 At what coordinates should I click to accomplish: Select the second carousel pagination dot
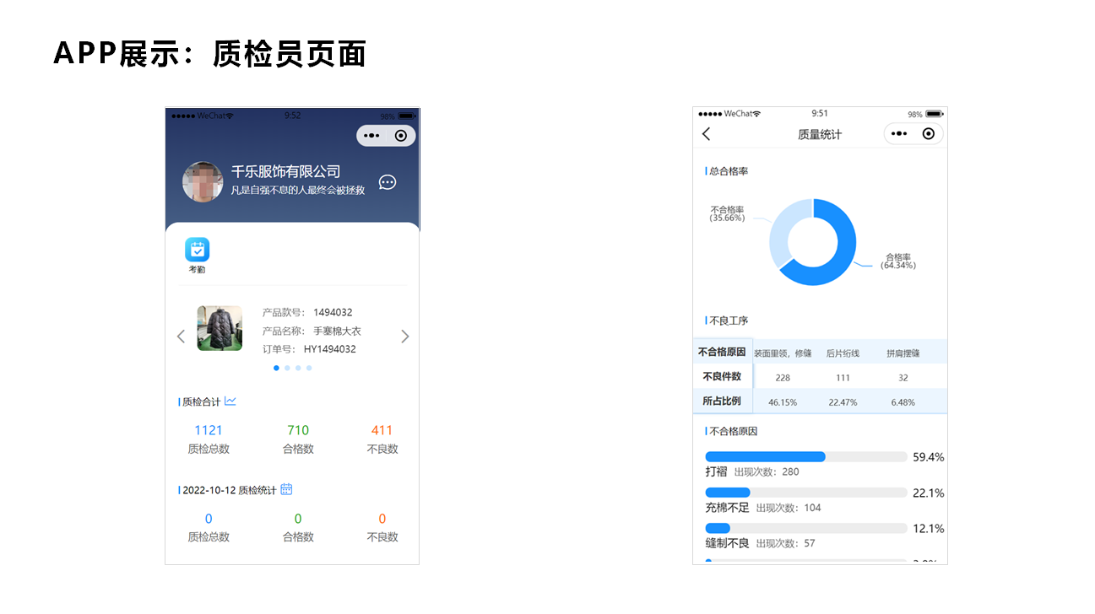click(x=287, y=368)
